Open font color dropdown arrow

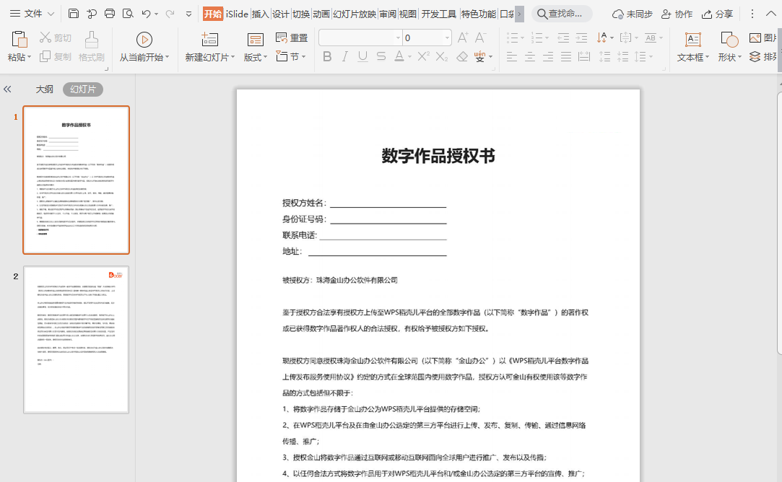coord(409,57)
